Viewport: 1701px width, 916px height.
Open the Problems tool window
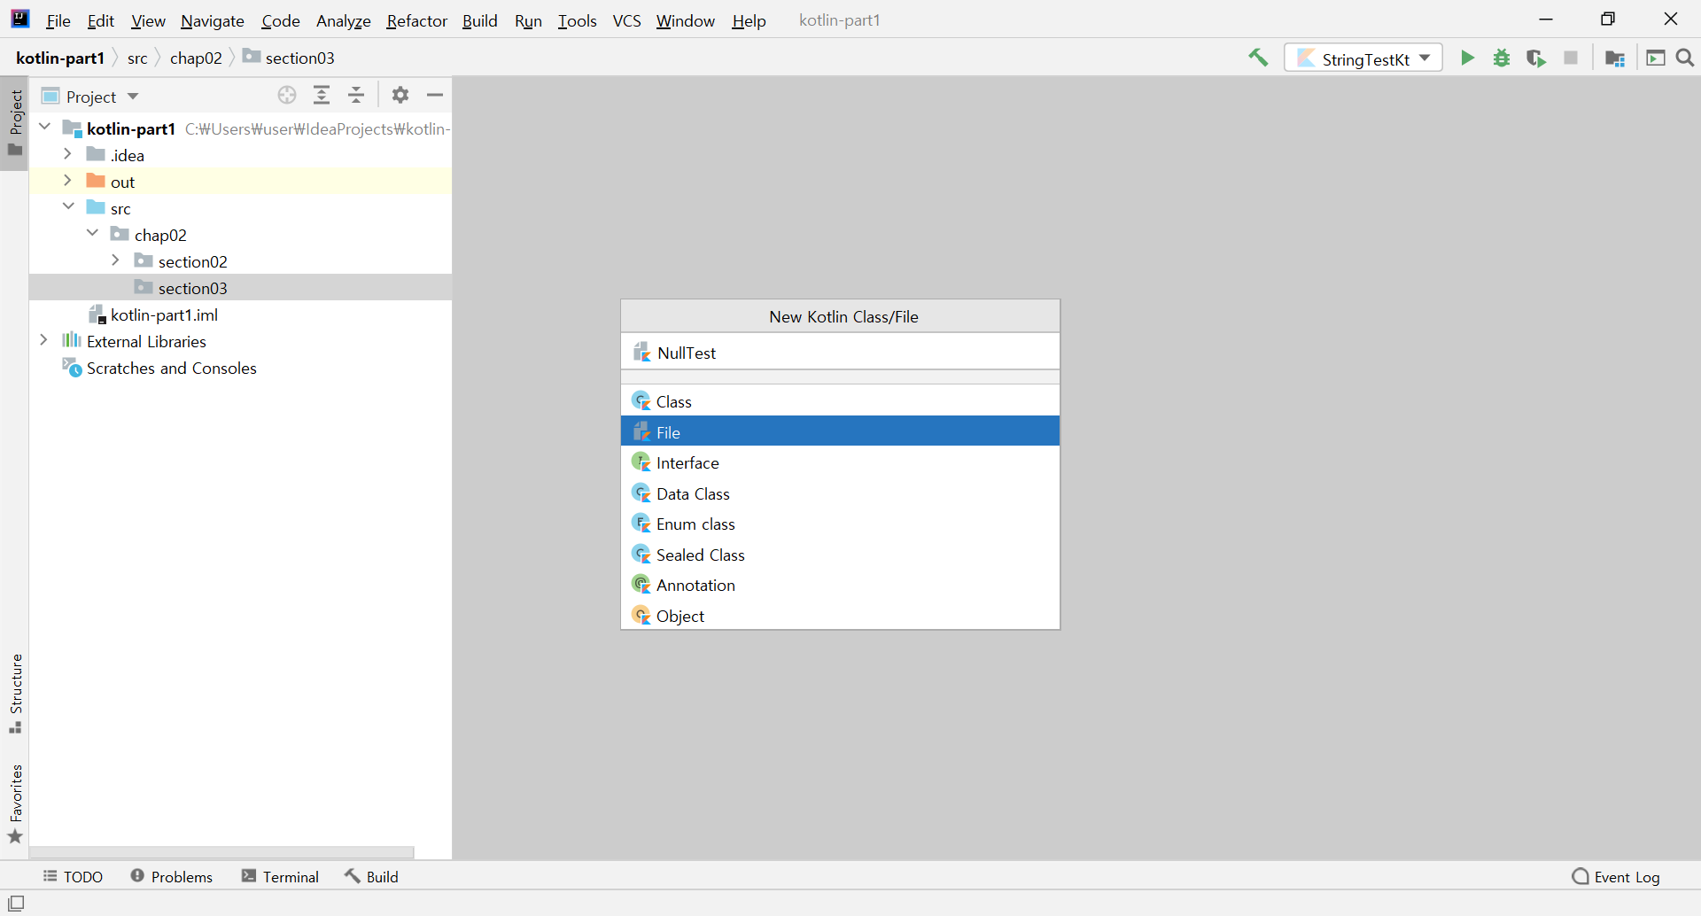pyautogui.click(x=172, y=876)
